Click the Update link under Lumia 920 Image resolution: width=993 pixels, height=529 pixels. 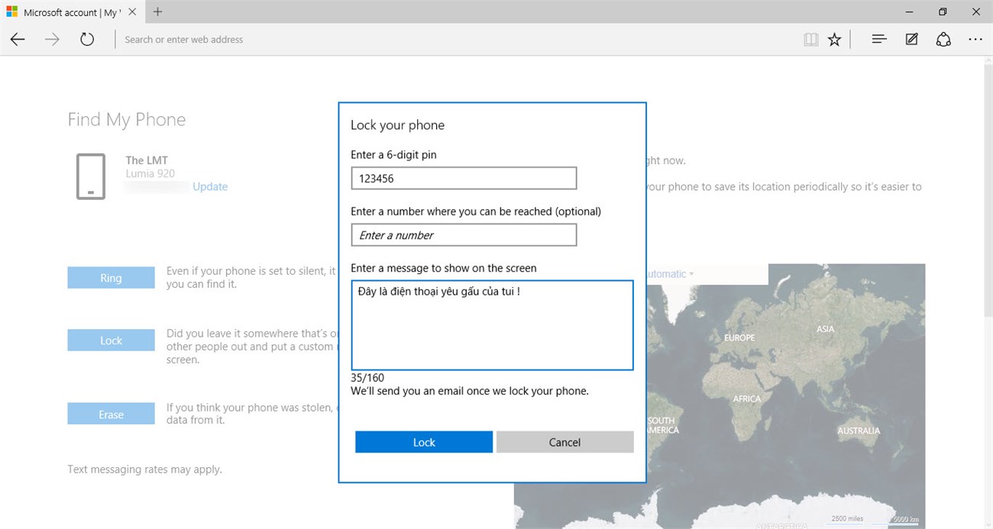[210, 187]
